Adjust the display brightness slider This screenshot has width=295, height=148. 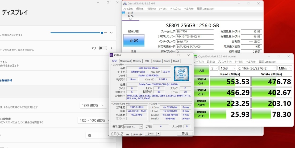(x=102, y=33)
